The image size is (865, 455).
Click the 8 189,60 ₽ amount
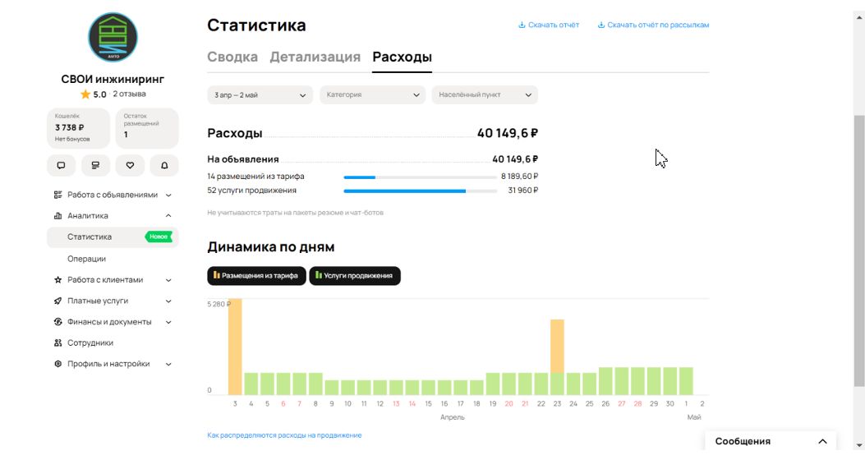[x=520, y=177]
